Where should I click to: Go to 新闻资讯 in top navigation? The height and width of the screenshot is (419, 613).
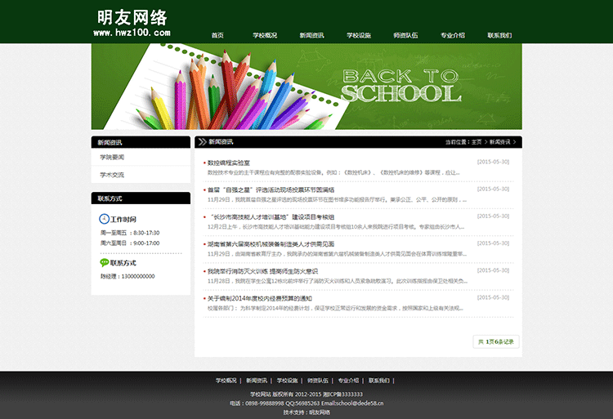311,35
